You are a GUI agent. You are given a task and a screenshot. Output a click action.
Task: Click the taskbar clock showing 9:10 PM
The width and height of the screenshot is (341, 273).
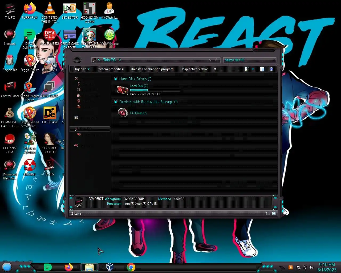[x=327, y=267]
